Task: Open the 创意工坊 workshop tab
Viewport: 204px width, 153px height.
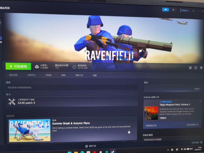Action: [79, 75]
